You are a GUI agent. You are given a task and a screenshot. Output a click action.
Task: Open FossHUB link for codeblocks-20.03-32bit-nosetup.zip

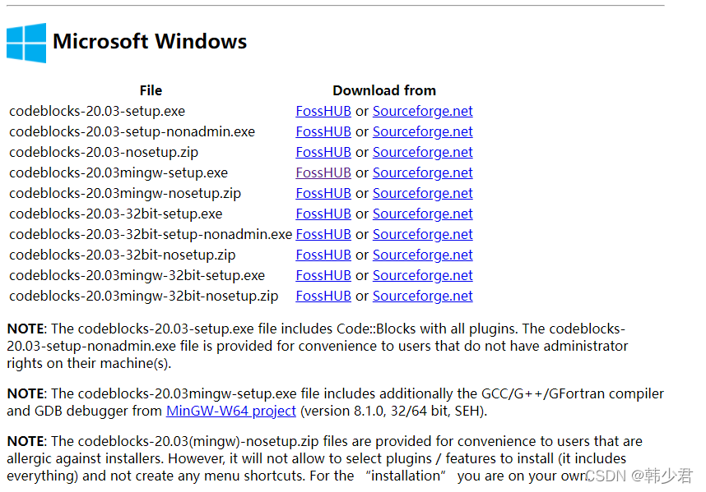pos(323,255)
